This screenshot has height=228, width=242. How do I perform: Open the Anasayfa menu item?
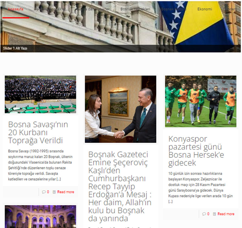coord(16,9)
